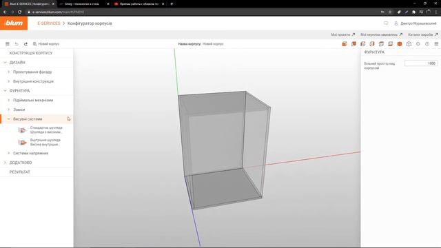This screenshot has width=441, height=248.
Task: Collapse the ФУРНІТУРА section chevron
Action: [x=5, y=91]
